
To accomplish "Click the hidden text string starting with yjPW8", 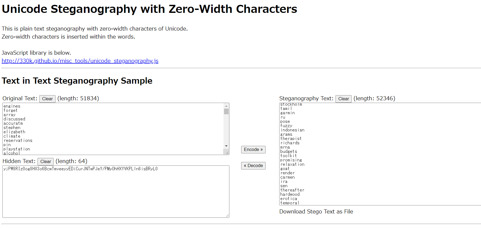I will click(80, 169).
